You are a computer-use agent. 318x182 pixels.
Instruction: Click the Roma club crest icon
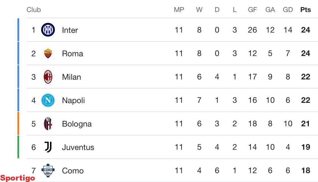(x=48, y=53)
